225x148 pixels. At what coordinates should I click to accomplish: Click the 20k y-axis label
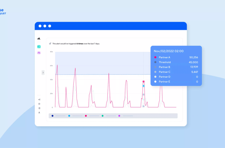pos(51,93)
